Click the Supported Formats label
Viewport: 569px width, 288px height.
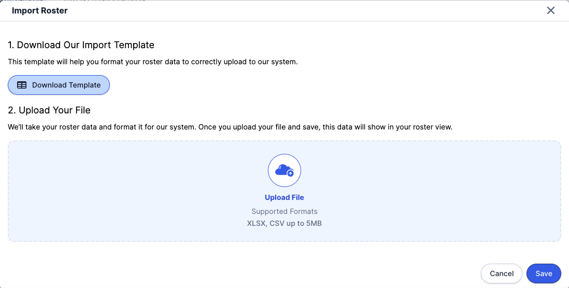tap(284, 211)
